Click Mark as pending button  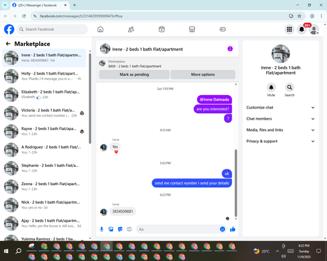[134, 75]
